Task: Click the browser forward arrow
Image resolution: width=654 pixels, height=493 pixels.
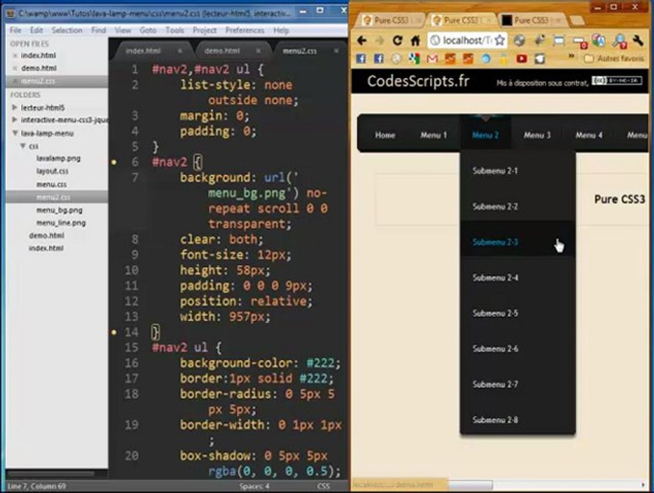Action: 379,40
